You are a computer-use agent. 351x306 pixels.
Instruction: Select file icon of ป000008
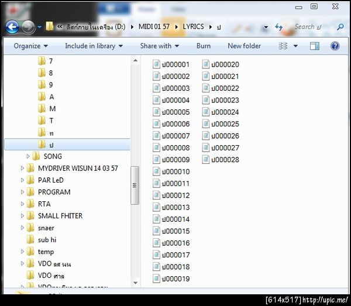tap(156, 147)
